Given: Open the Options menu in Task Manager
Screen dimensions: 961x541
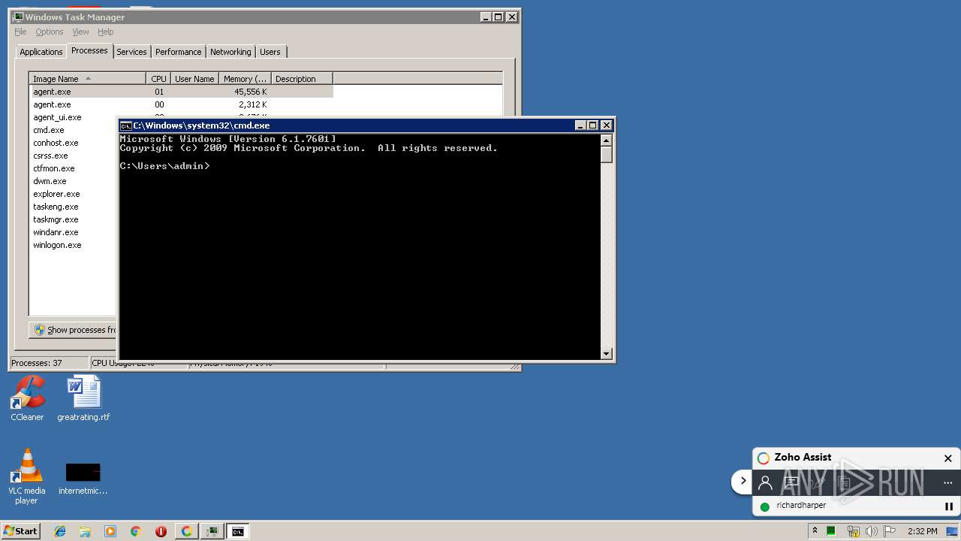Looking at the screenshot, I should coord(50,32).
